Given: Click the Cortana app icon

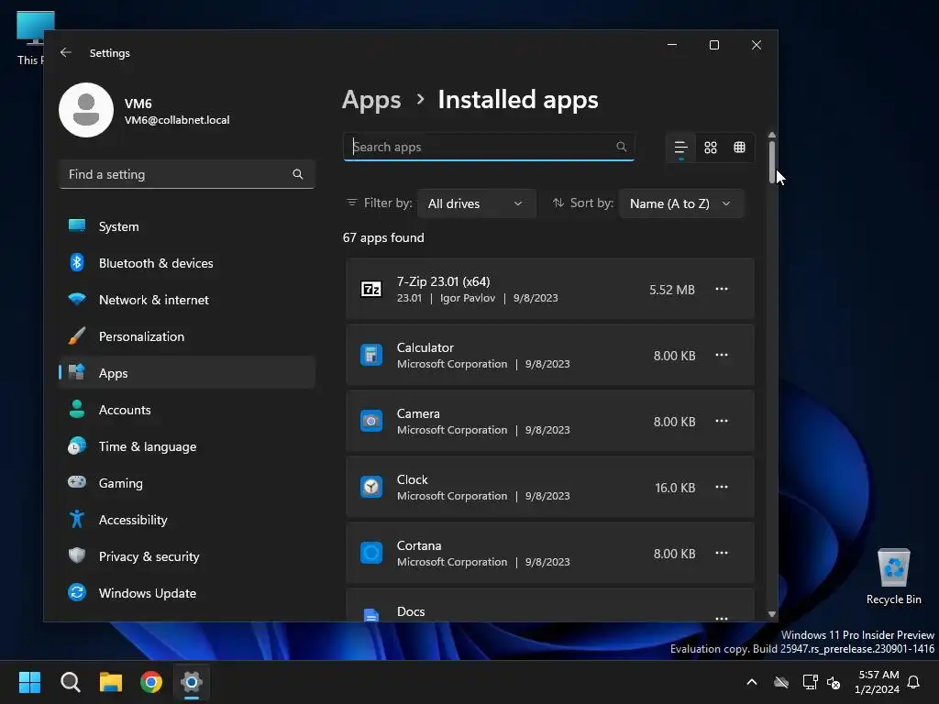Looking at the screenshot, I should coord(371,553).
